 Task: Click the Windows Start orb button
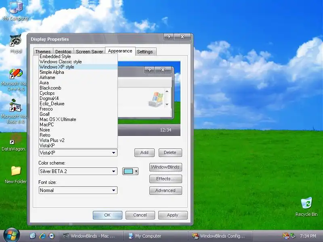pyautogui.click(x=11, y=236)
